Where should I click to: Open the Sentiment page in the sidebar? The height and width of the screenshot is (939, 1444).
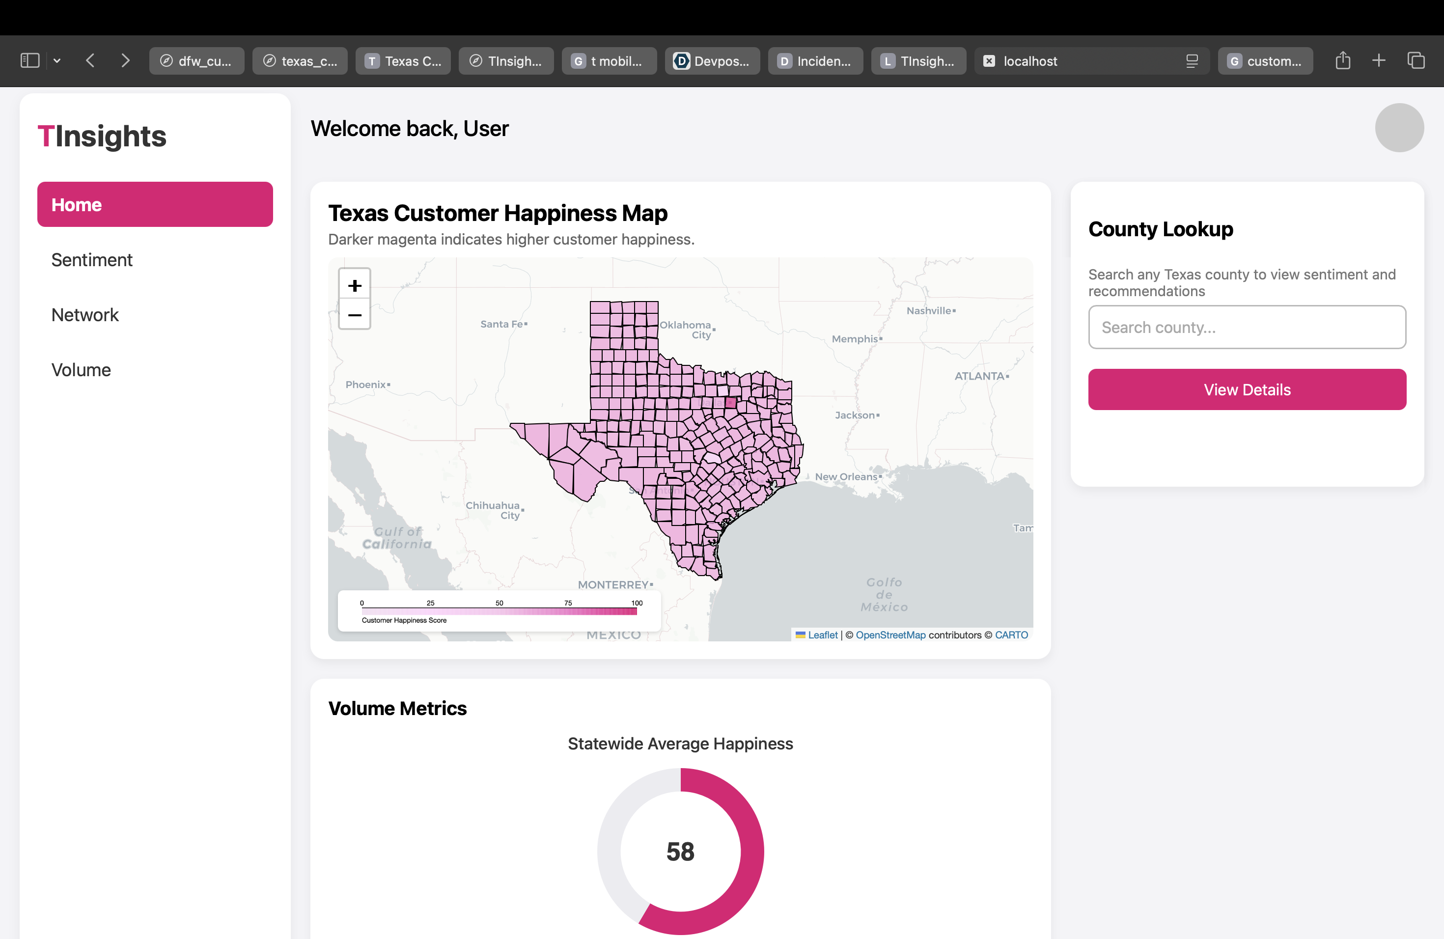(x=92, y=260)
